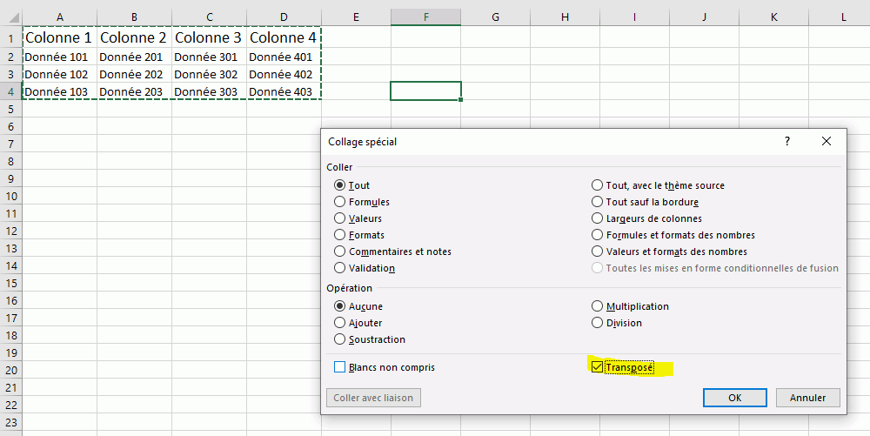The image size is (870, 436).
Task: Select Valeurs et formats des nombres
Action: [598, 252]
